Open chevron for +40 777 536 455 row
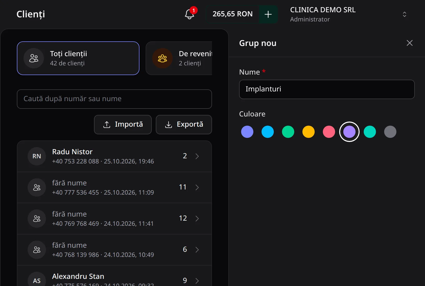Viewport: 425px width, 286px height. pos(197,187)
